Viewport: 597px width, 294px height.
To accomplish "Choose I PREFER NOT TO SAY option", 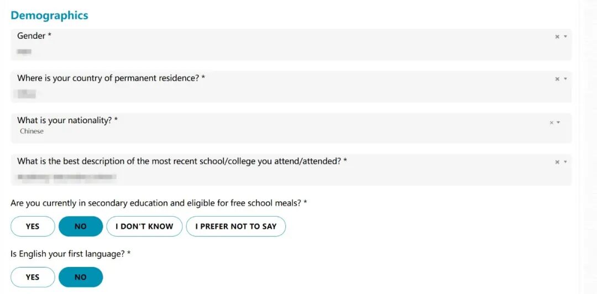I will pyautogui.click(x=235, y=226).
